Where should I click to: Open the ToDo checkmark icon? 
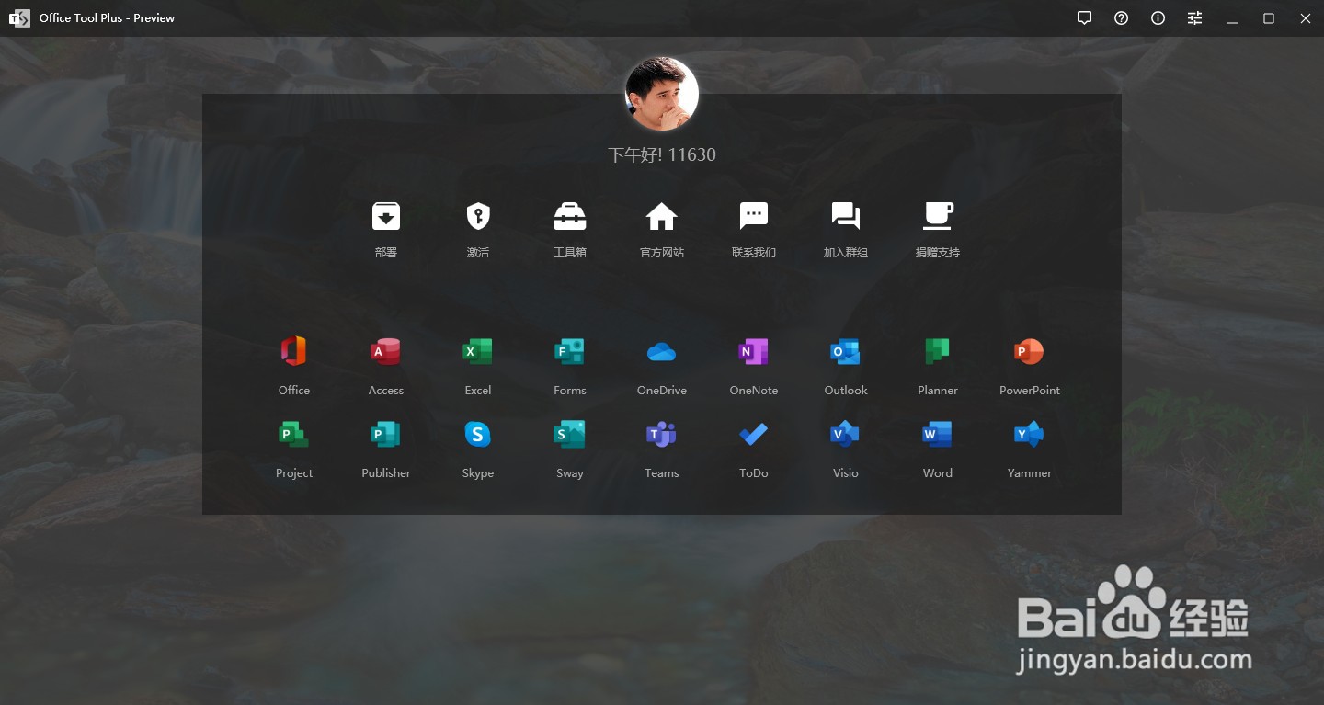pos(754,434)
